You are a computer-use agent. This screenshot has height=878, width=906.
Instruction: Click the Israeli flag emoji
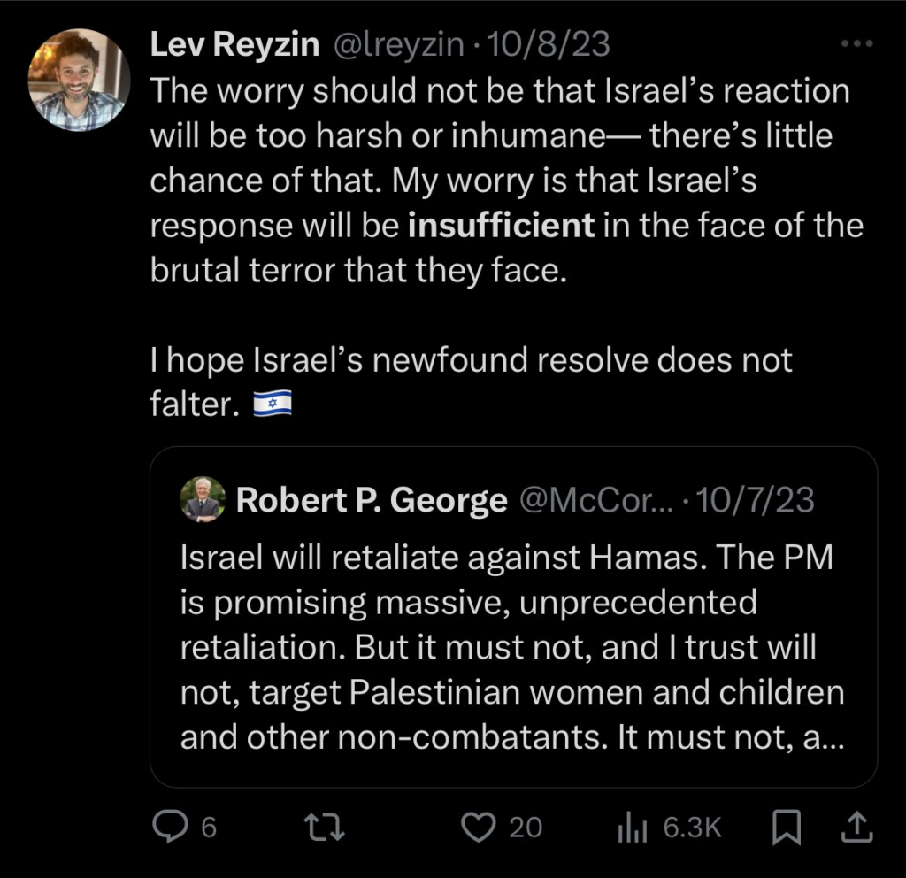[270, 404]
